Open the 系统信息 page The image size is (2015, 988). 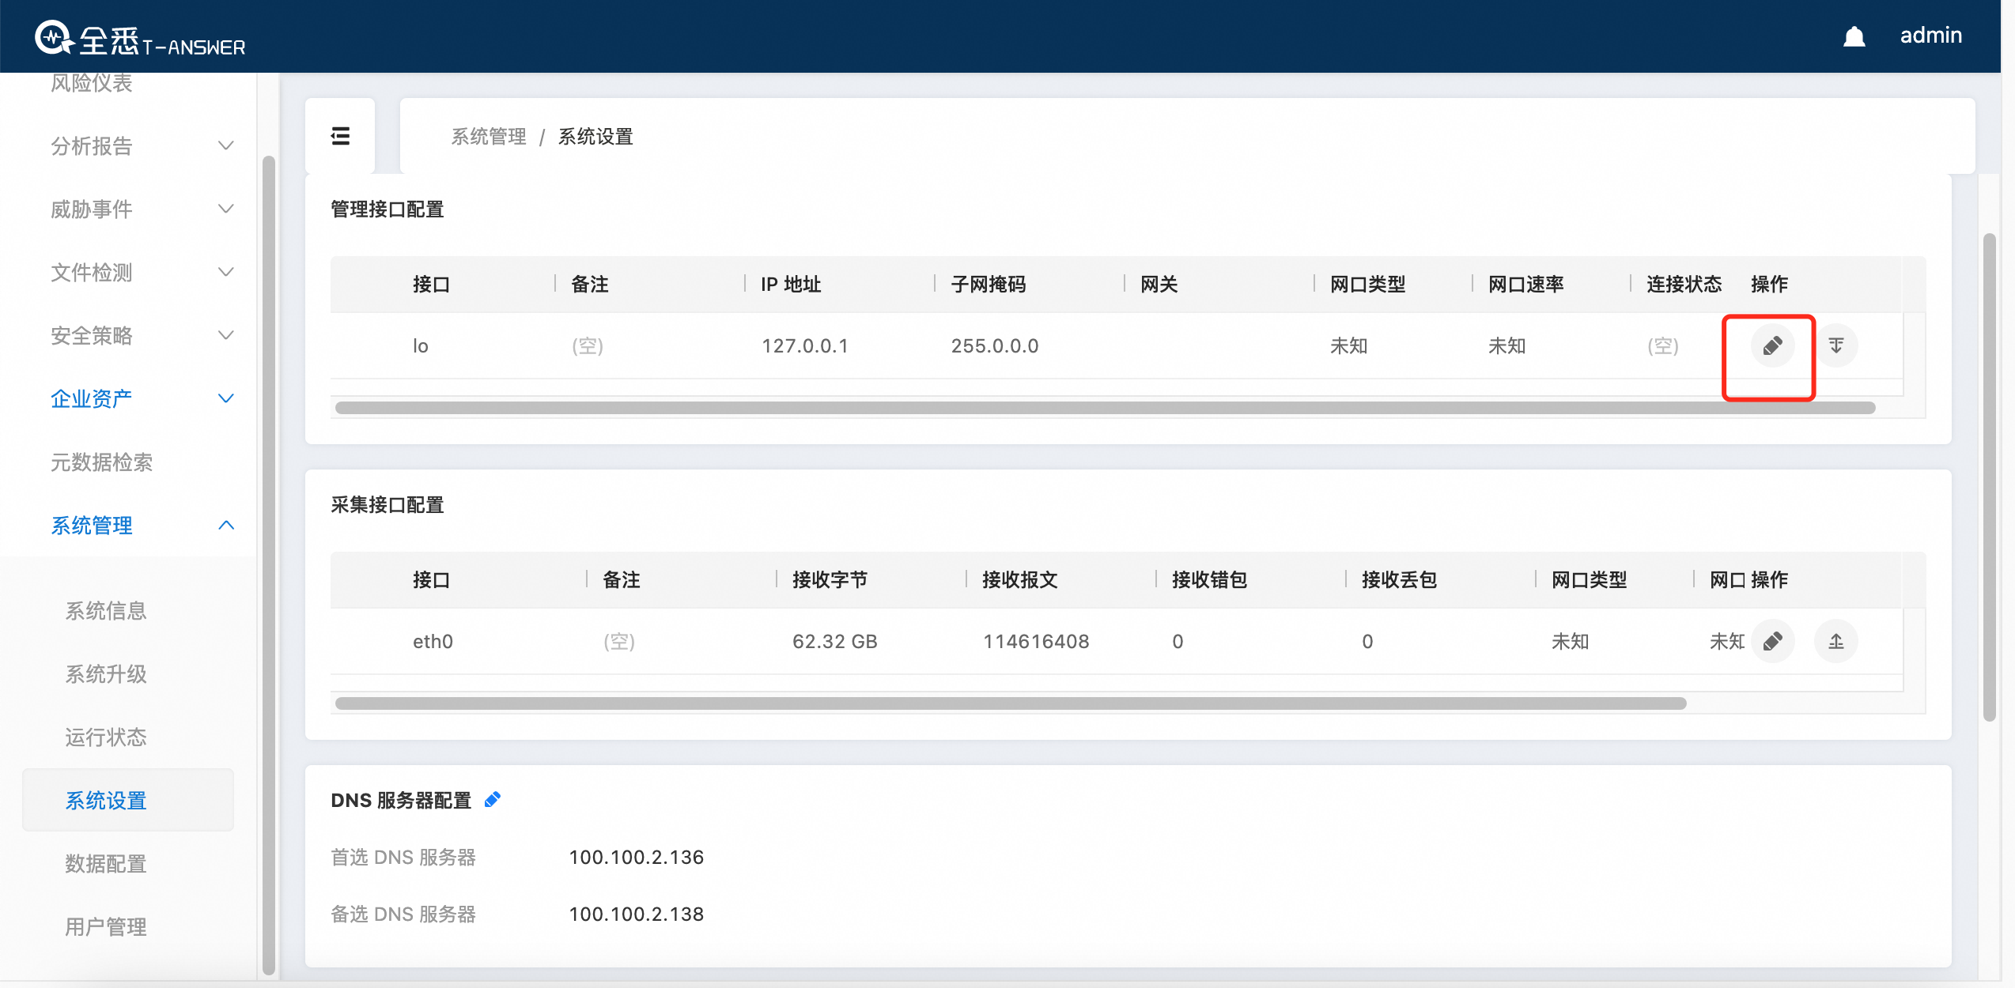tap(106, 610)
